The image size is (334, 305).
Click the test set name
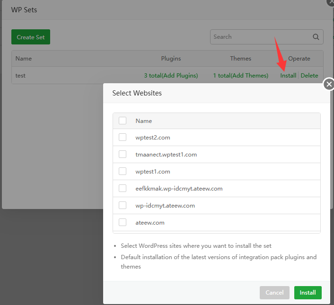[x=20, y=76]
